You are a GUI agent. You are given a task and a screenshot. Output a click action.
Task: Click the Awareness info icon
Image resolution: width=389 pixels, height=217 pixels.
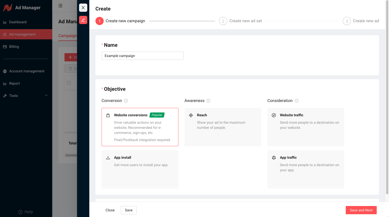click(x=208, y=101)
